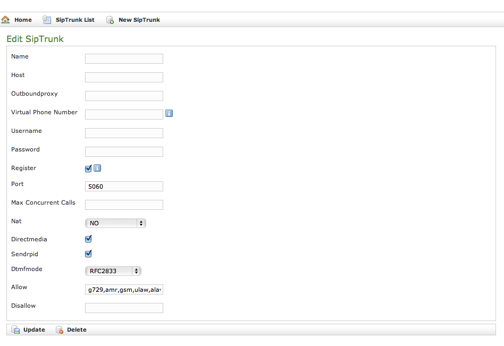Click the SipTrunk List icon
The image size is (504, 346).
tap(47, 20)
